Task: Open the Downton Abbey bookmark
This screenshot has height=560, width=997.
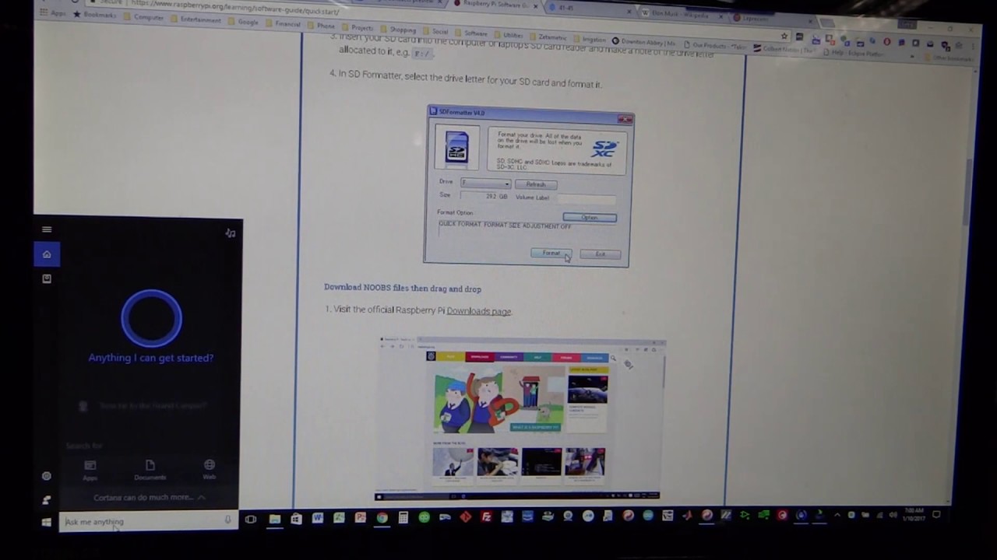Action: pos(644,41)
